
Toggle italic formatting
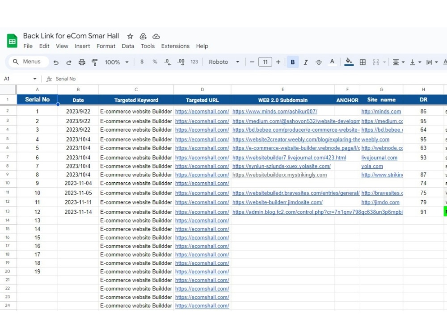pos(306,62)
